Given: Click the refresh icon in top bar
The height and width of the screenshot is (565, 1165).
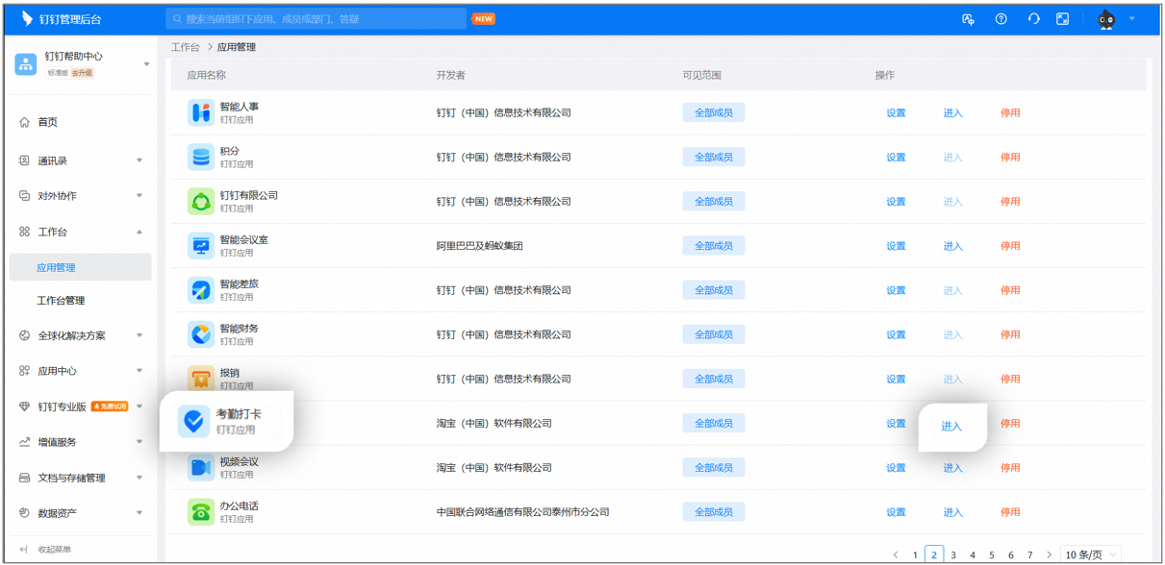Looking at the screenshot, I should (1033, 18).
